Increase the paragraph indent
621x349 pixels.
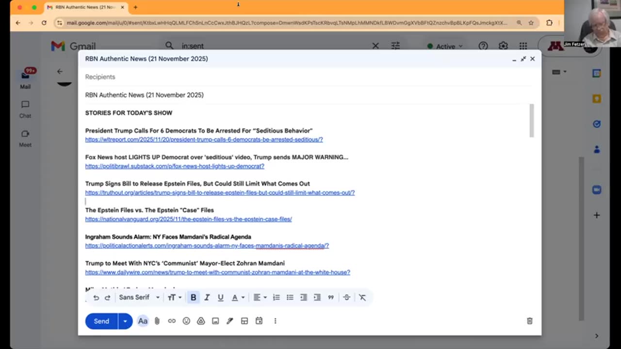point(317,298)
